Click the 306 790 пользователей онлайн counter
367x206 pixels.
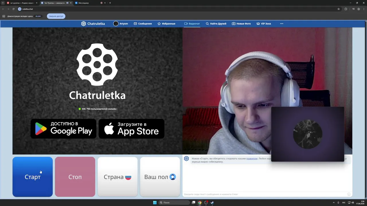[97, 109]
